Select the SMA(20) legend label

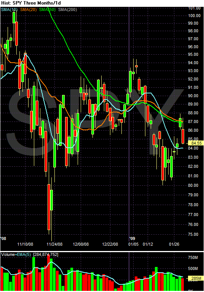(29, 9)
